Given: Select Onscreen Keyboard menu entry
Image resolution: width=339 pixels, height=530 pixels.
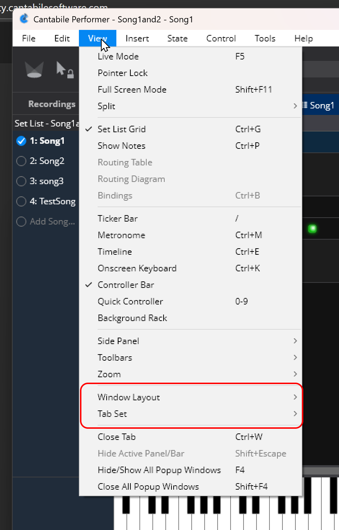Looking at the screenshot, I should [x=137, y=268].
